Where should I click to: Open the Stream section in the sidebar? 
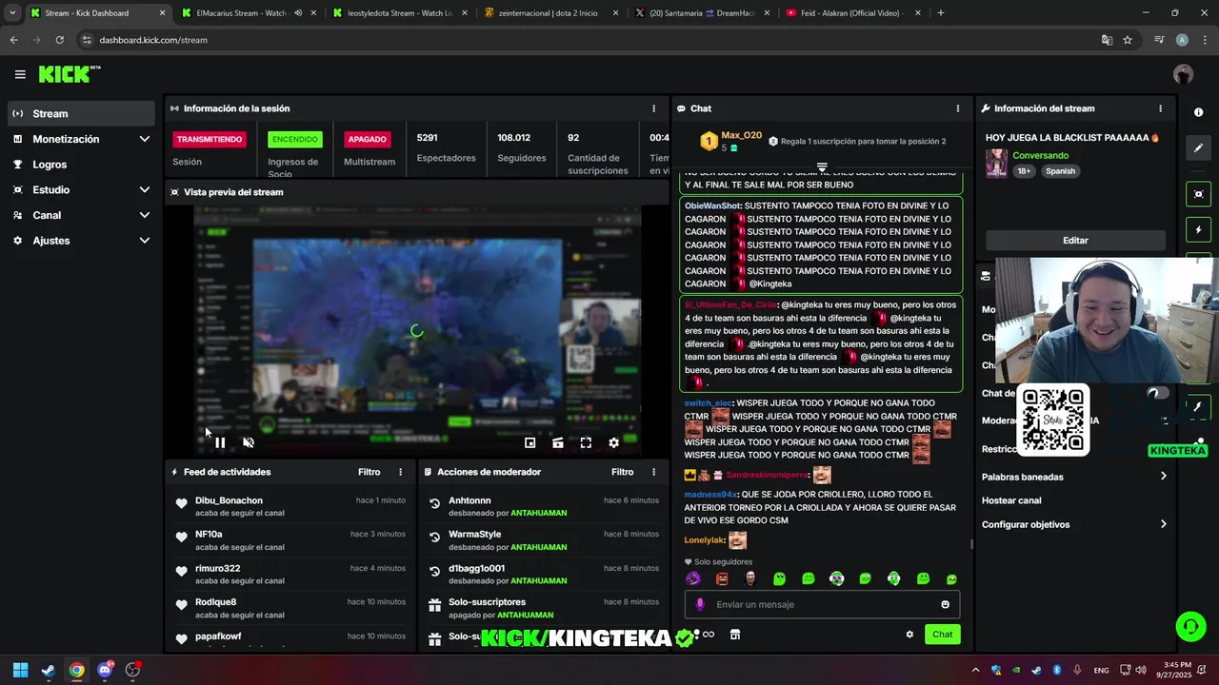(80, 113)
